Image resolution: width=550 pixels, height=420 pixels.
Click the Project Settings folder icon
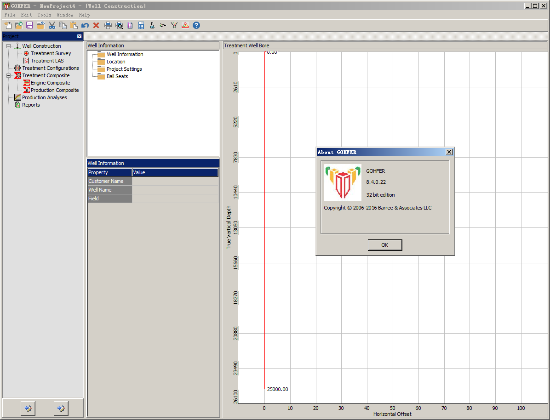point(101,69)
